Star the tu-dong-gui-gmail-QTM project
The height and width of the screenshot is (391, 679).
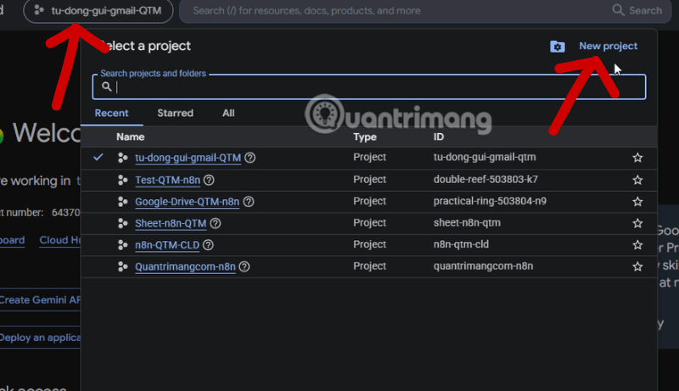click(637, 158)
